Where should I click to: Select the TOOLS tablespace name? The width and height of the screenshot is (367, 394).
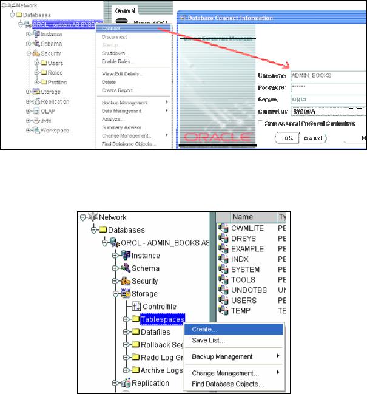coord(243,279)
